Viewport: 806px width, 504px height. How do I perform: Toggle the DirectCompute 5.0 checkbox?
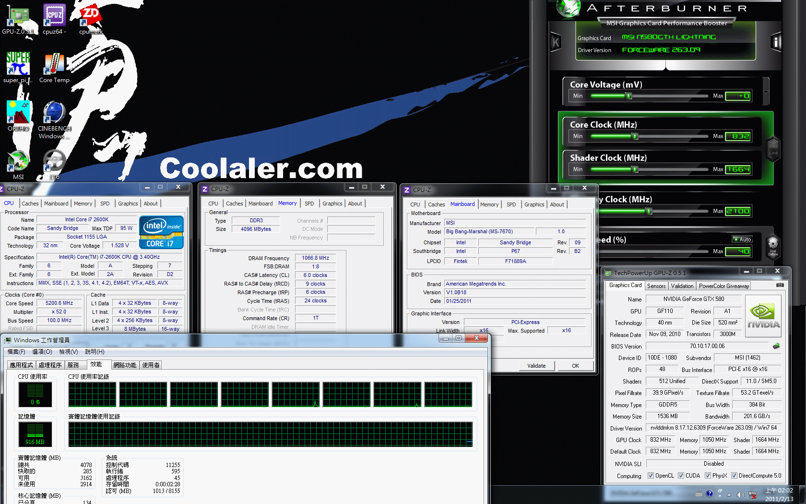click(x=734, y=476)
